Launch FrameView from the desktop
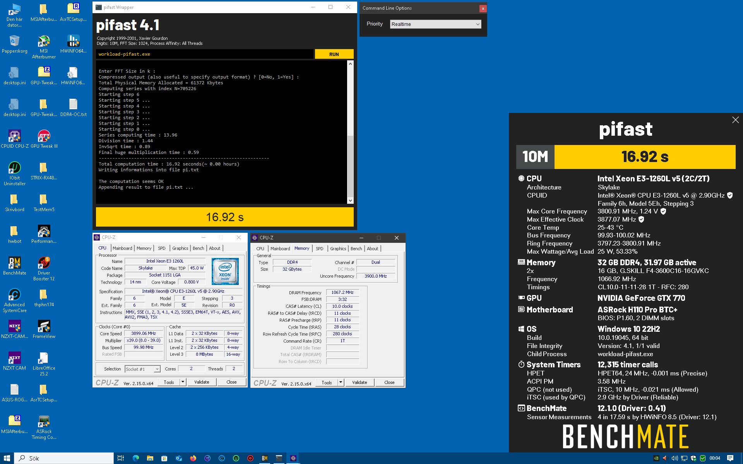This screenshot has height=464, width=743. [x=44, y=330]
